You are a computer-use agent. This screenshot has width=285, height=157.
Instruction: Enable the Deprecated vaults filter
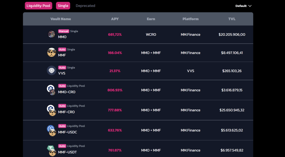85,6
